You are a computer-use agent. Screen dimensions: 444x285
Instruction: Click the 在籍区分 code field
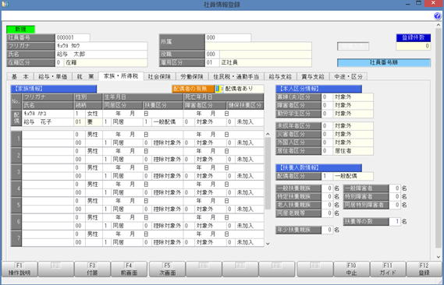point(59,62)
